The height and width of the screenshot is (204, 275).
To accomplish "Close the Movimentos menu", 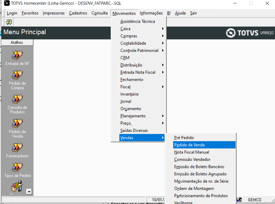I will click(x=124, y=13).
